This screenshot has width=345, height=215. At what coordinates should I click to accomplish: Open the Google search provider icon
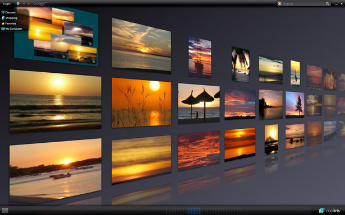point(280,3)
